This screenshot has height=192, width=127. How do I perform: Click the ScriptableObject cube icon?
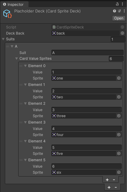tap(8, 14)
